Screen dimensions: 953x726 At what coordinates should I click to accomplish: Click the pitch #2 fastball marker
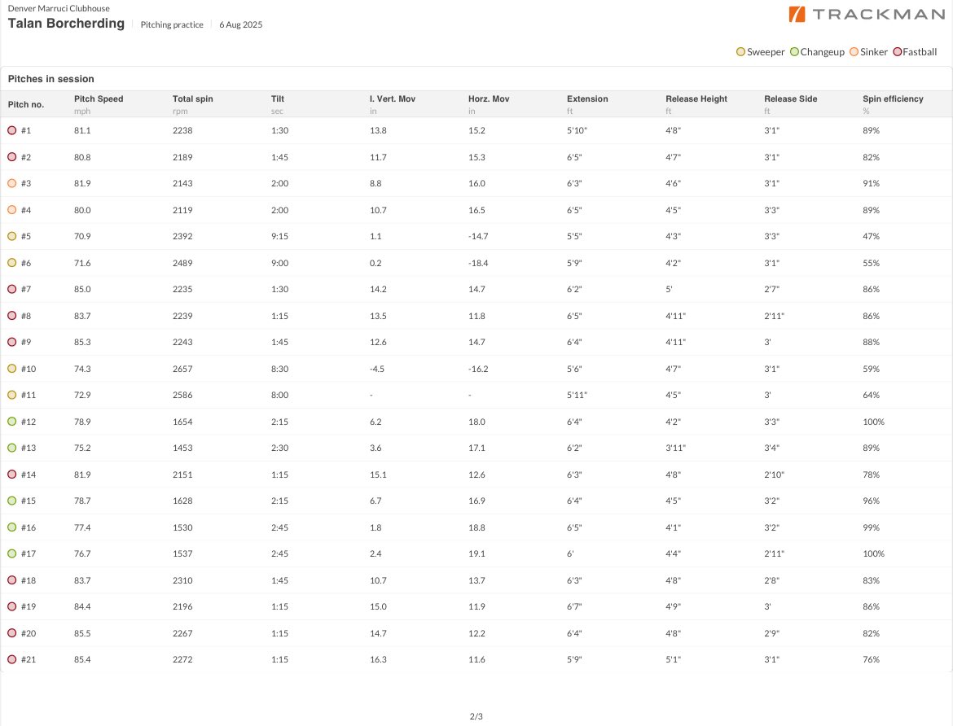pyautogui.click(x=11, y=157)
